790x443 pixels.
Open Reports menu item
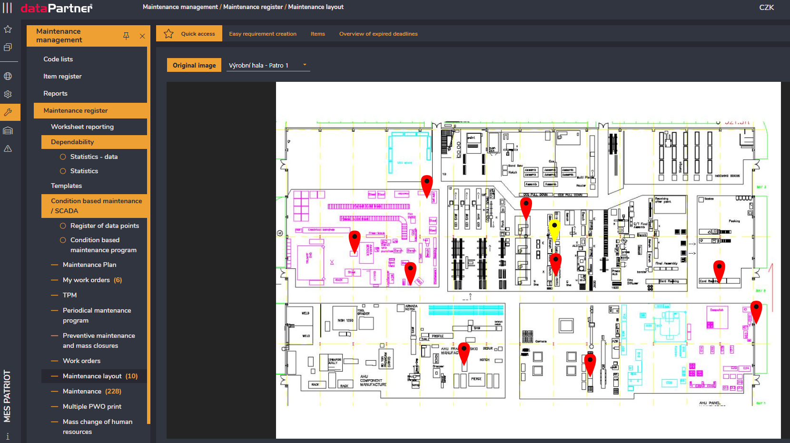coord(55,93)
